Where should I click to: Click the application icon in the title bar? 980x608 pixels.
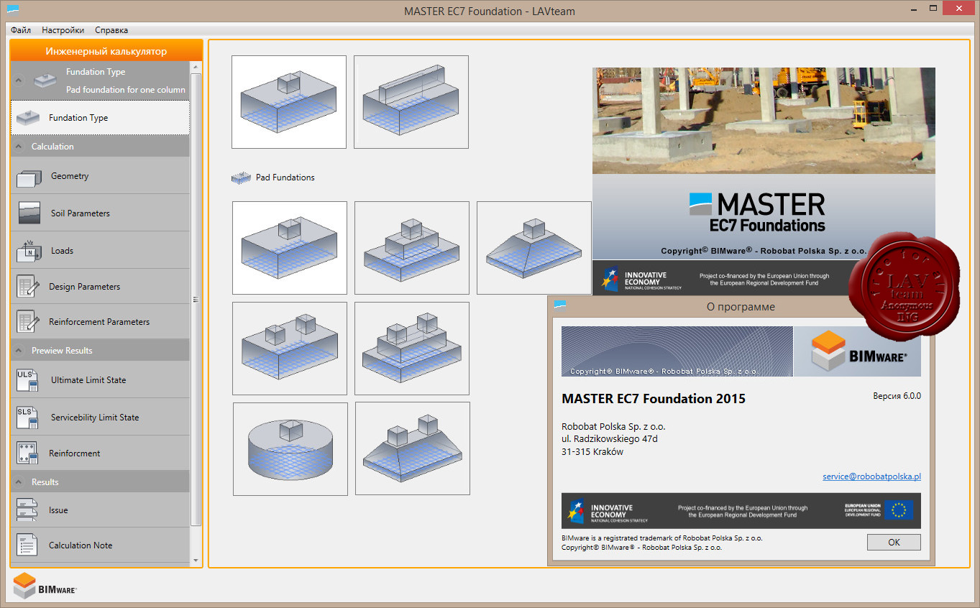[12, 10]
